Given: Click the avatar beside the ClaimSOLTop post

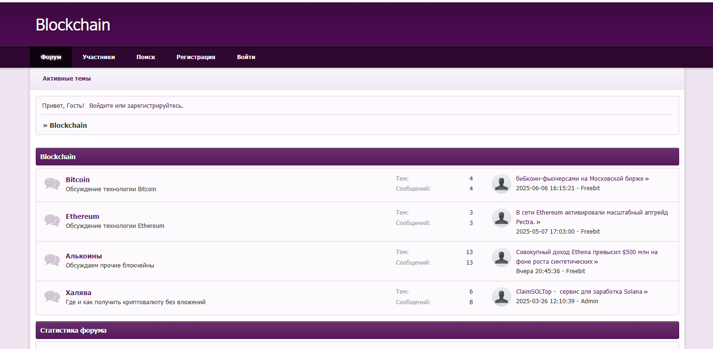Looking at the screenshot, I should 501,297.
